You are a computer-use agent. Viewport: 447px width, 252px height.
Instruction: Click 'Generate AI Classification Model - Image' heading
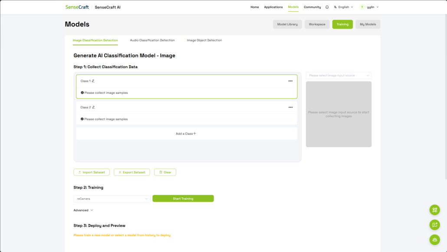pyautogui.click(x=124, y=55)
